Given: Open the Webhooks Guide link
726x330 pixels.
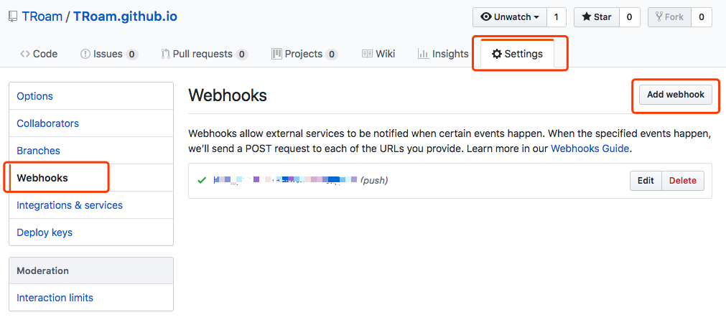Looking at the screenshot, I should tap(590, 149).
